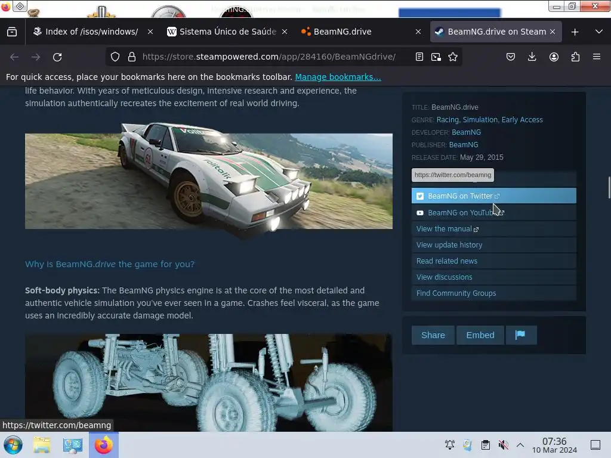Click the wireframe truck chassis image
The height and width of the screenshot is (458, 611).
click(x=208, y=382)
